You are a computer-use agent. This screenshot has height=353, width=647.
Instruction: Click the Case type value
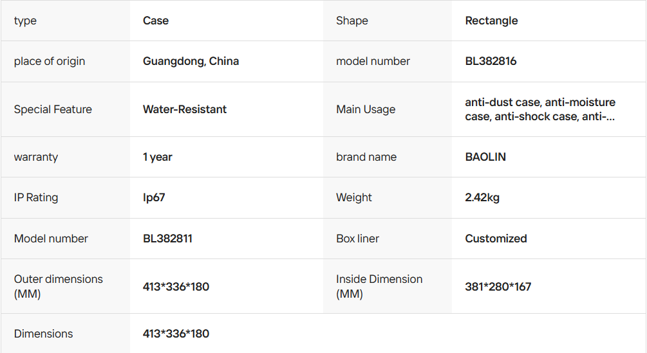156,21
